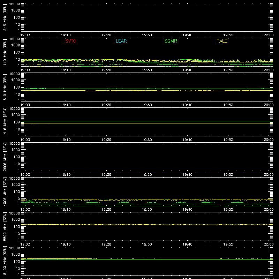This screenshot has height=279, width=279.
Task: Click the 100 tick label of 610 MHz panel
Action: (x=17, y=87)
